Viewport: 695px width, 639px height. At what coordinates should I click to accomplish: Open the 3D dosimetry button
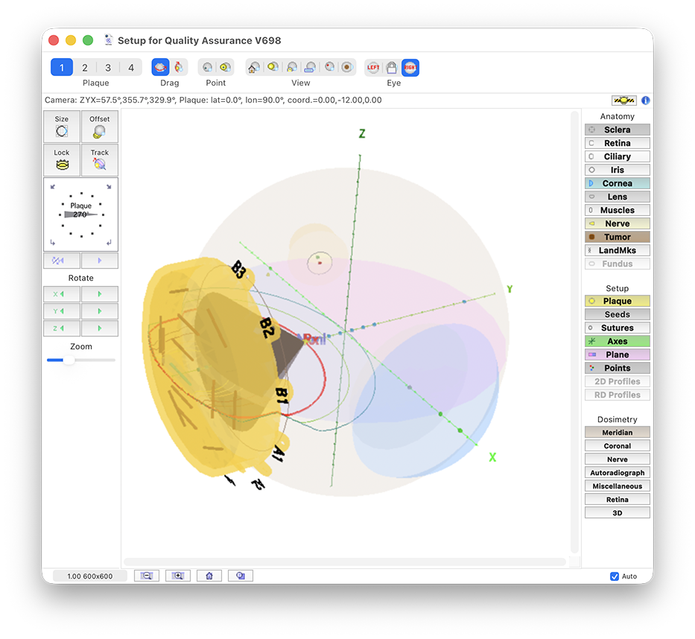(x=617, y=513)
